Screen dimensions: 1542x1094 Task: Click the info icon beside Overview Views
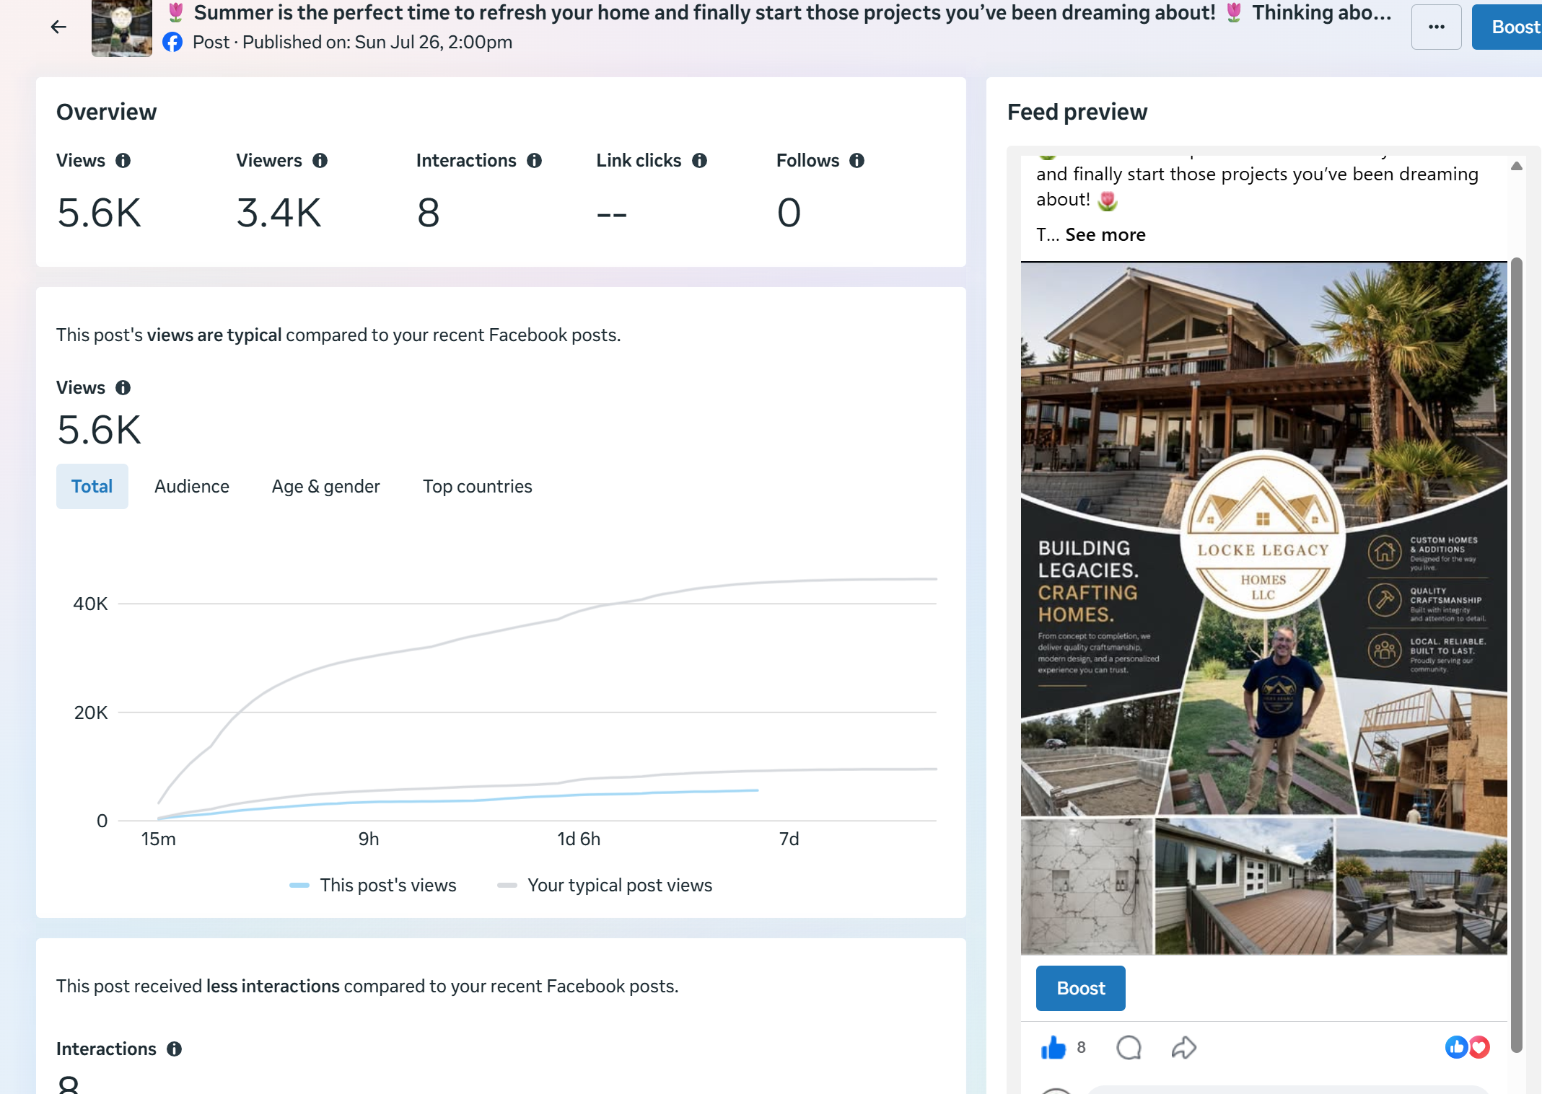(123, 160)
